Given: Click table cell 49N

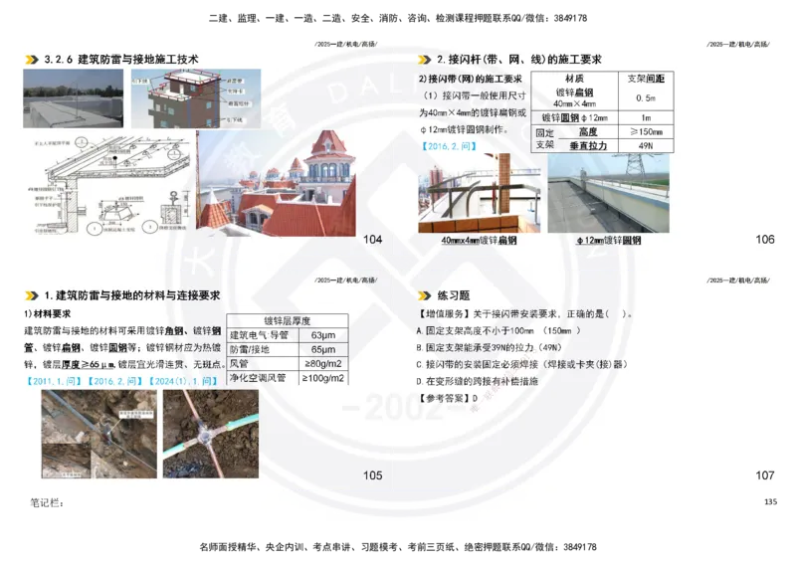Looking at the screenshot, I should (x=646, y=145).
